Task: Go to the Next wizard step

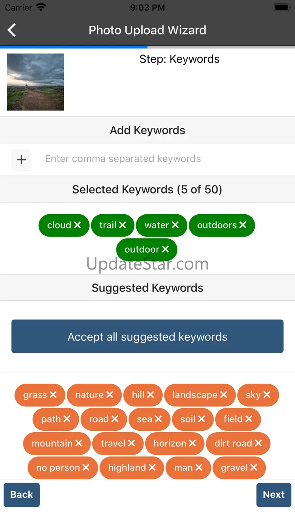Action: point(273,495)
